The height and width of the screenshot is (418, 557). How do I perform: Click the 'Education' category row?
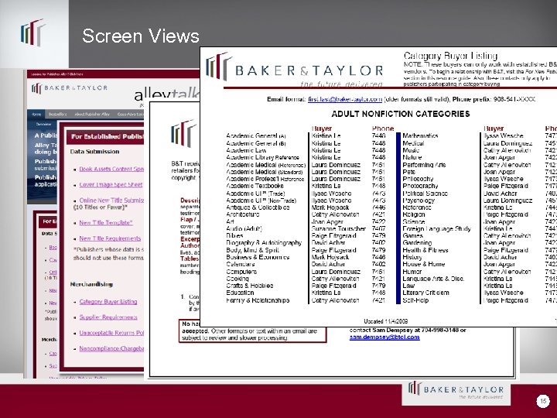tap(240, 293)
